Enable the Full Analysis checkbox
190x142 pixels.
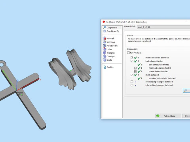pyautogui.click(x=128, y=52)
